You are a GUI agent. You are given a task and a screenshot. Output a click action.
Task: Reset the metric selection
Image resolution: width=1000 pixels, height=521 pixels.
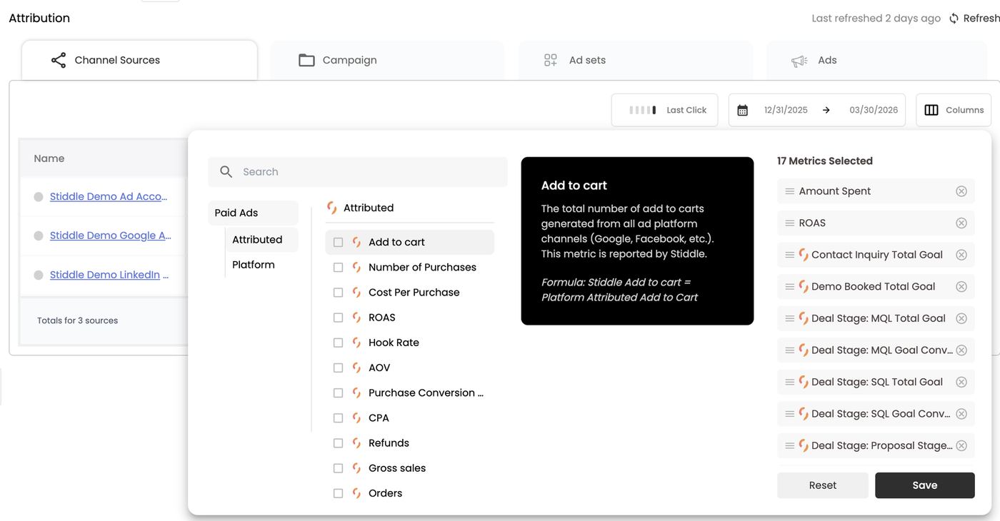point(823,485)
